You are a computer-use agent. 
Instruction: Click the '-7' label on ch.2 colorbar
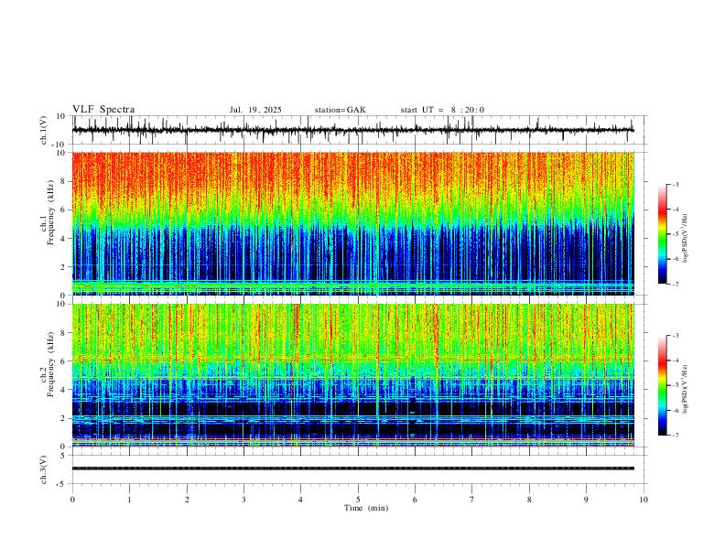(675, 436)
